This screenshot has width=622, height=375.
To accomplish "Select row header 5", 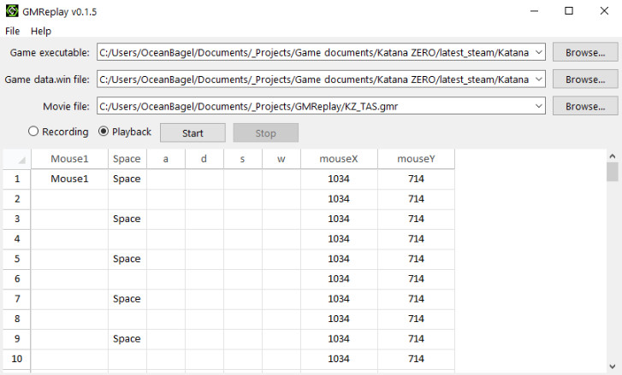I will (17, 259).
